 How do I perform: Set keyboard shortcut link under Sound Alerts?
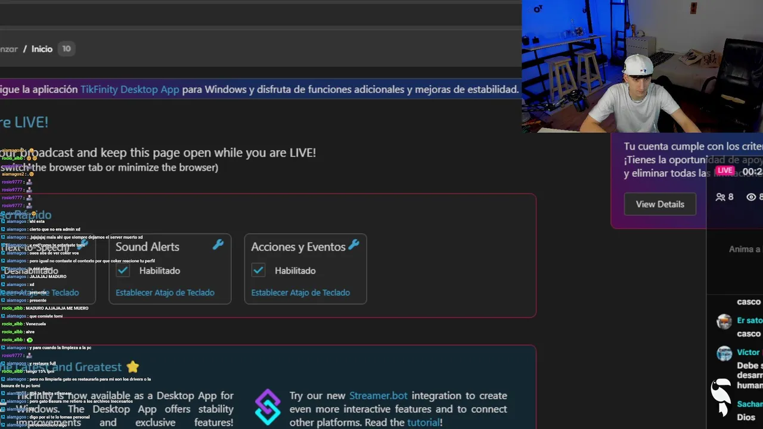[165, 293]
